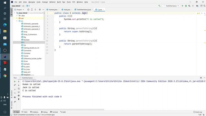The width and height of the screenshot is (206, 116).
Task: Close the C.java editor tab
Action: pyautogui.click(x=103, y=10)
